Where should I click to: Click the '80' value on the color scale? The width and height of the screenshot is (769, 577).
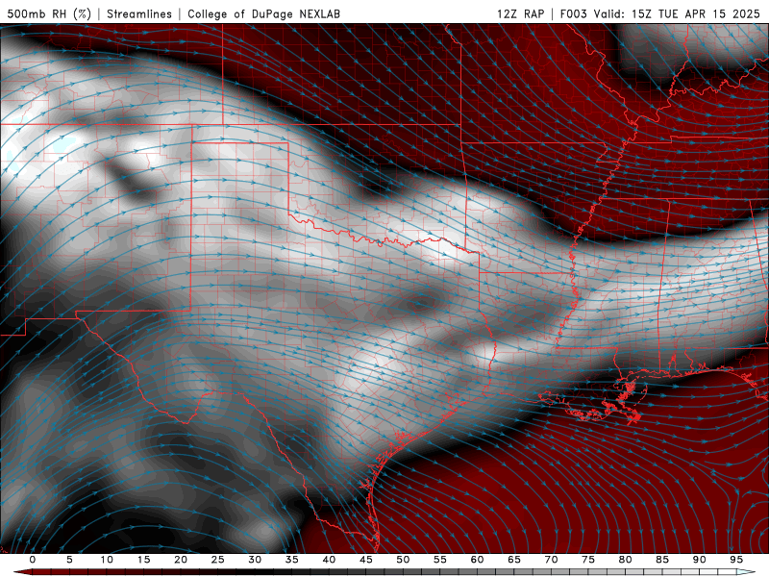[x=625, y=560]
